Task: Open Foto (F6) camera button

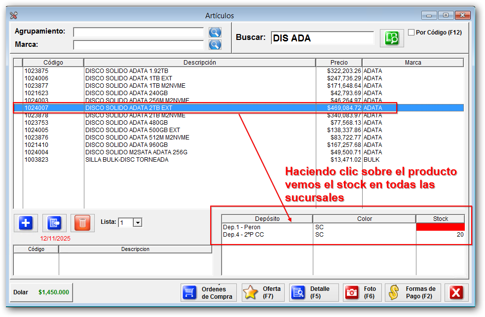Action: (362, 292)
